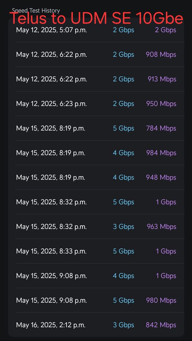Image resolution: width=192 pixels, height=341 pixels.
Task: Click the 2 Gbps upload value in first row
Action: pos(165,30)
